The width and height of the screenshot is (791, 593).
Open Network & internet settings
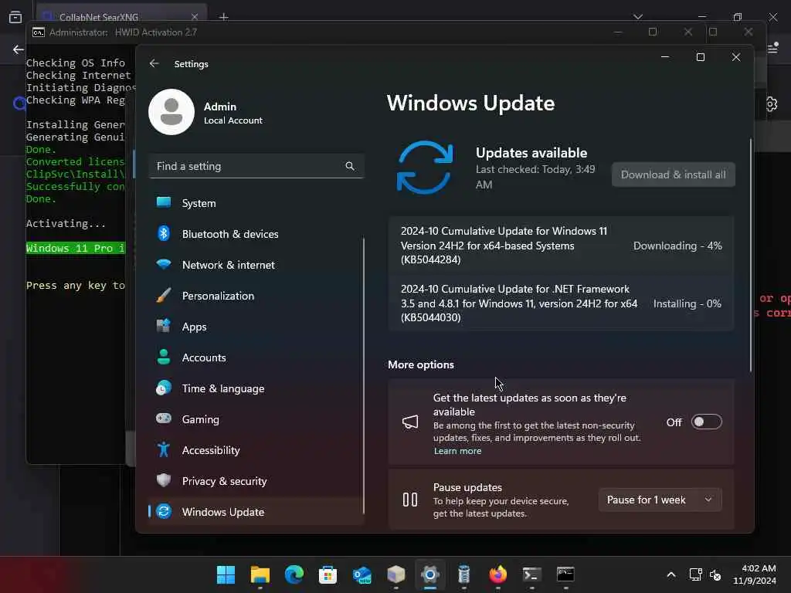(x=256, y=265)
